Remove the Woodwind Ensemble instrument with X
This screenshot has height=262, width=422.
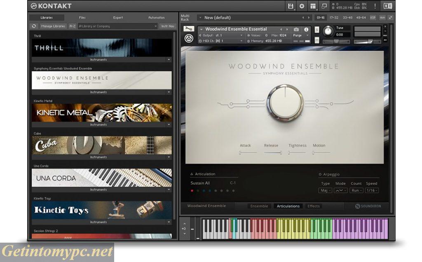pos(385,27)
